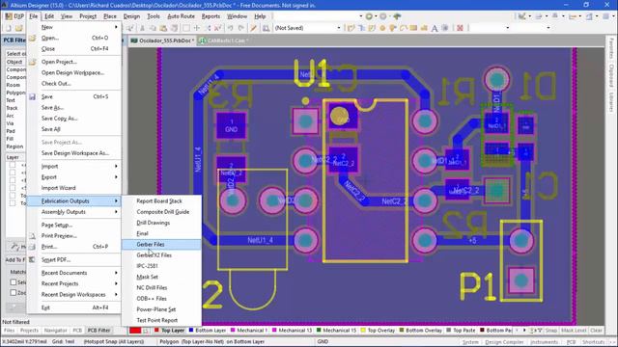This screenshot has width=618, height=347.
Task: Click the green navigate back icon
Action: (x=369, y=16)
